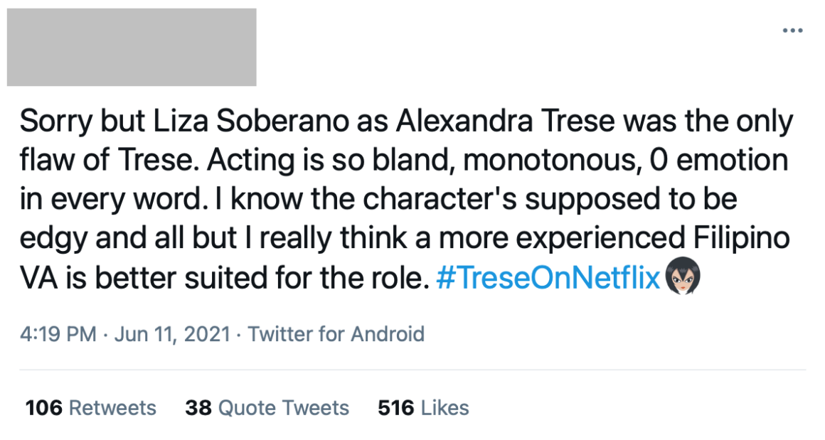Click the Jun 11, 2021 date
This screenshot has width=825, height=440.
(172, 334)
